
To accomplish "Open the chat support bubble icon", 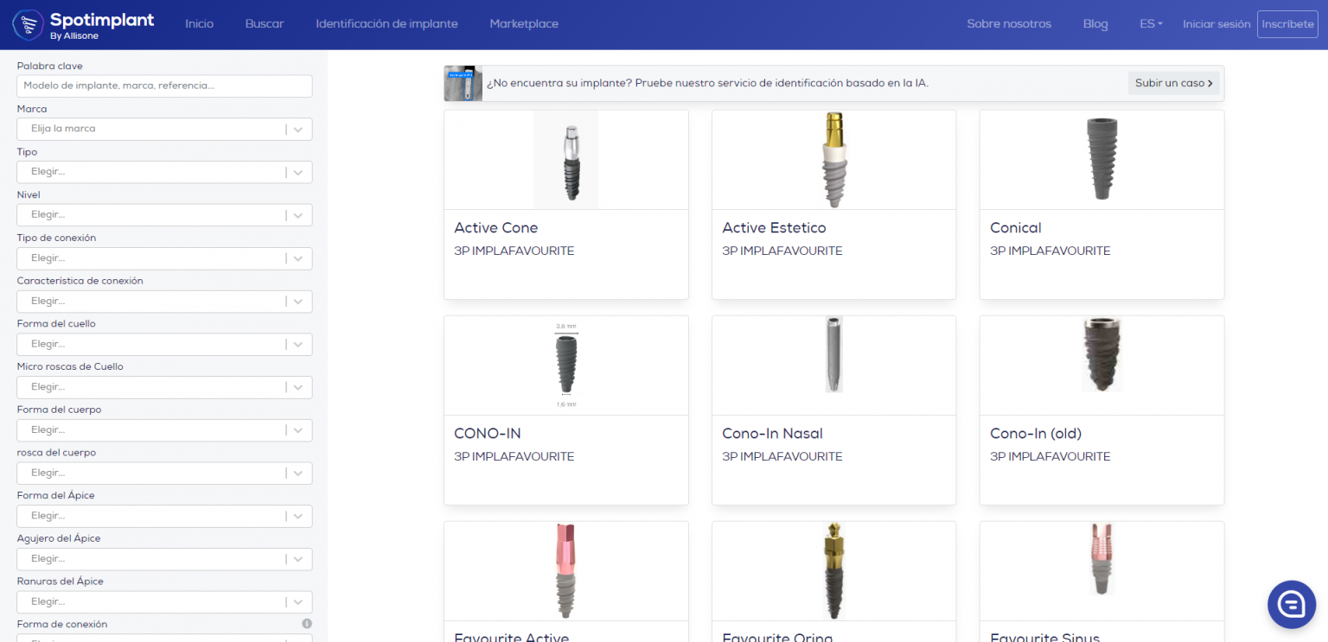I will point(1292,604).
